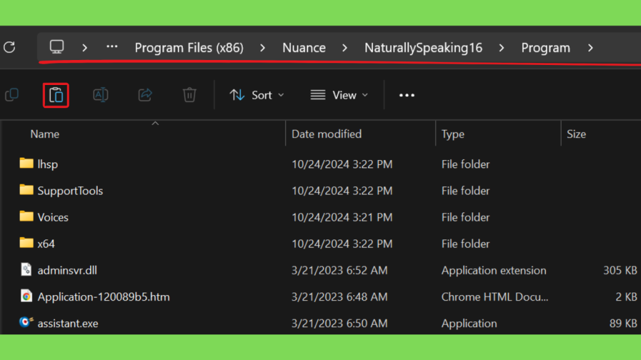
Task: Click the Copy icon in the toolbar
Action: click(x=12, y=95)
